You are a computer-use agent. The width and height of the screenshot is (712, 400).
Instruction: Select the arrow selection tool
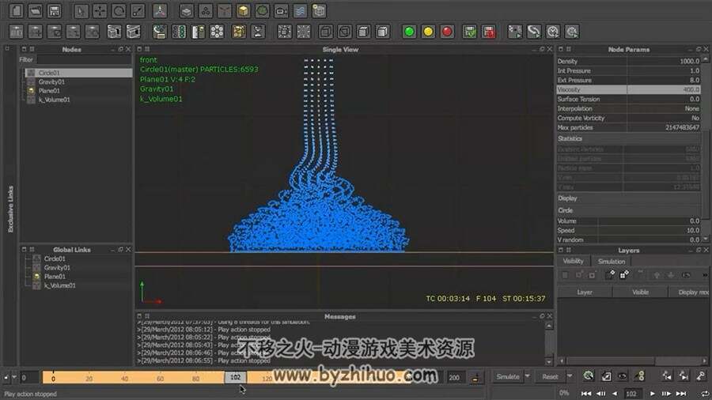[x=81, y=10]
